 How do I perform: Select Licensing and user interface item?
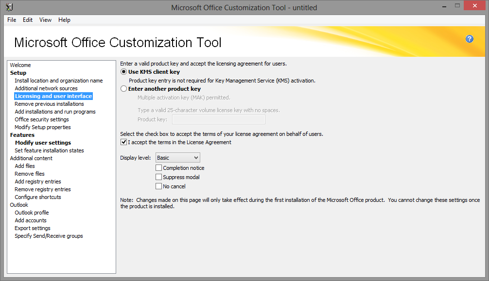pyautogui.click(x=53, y=96)
